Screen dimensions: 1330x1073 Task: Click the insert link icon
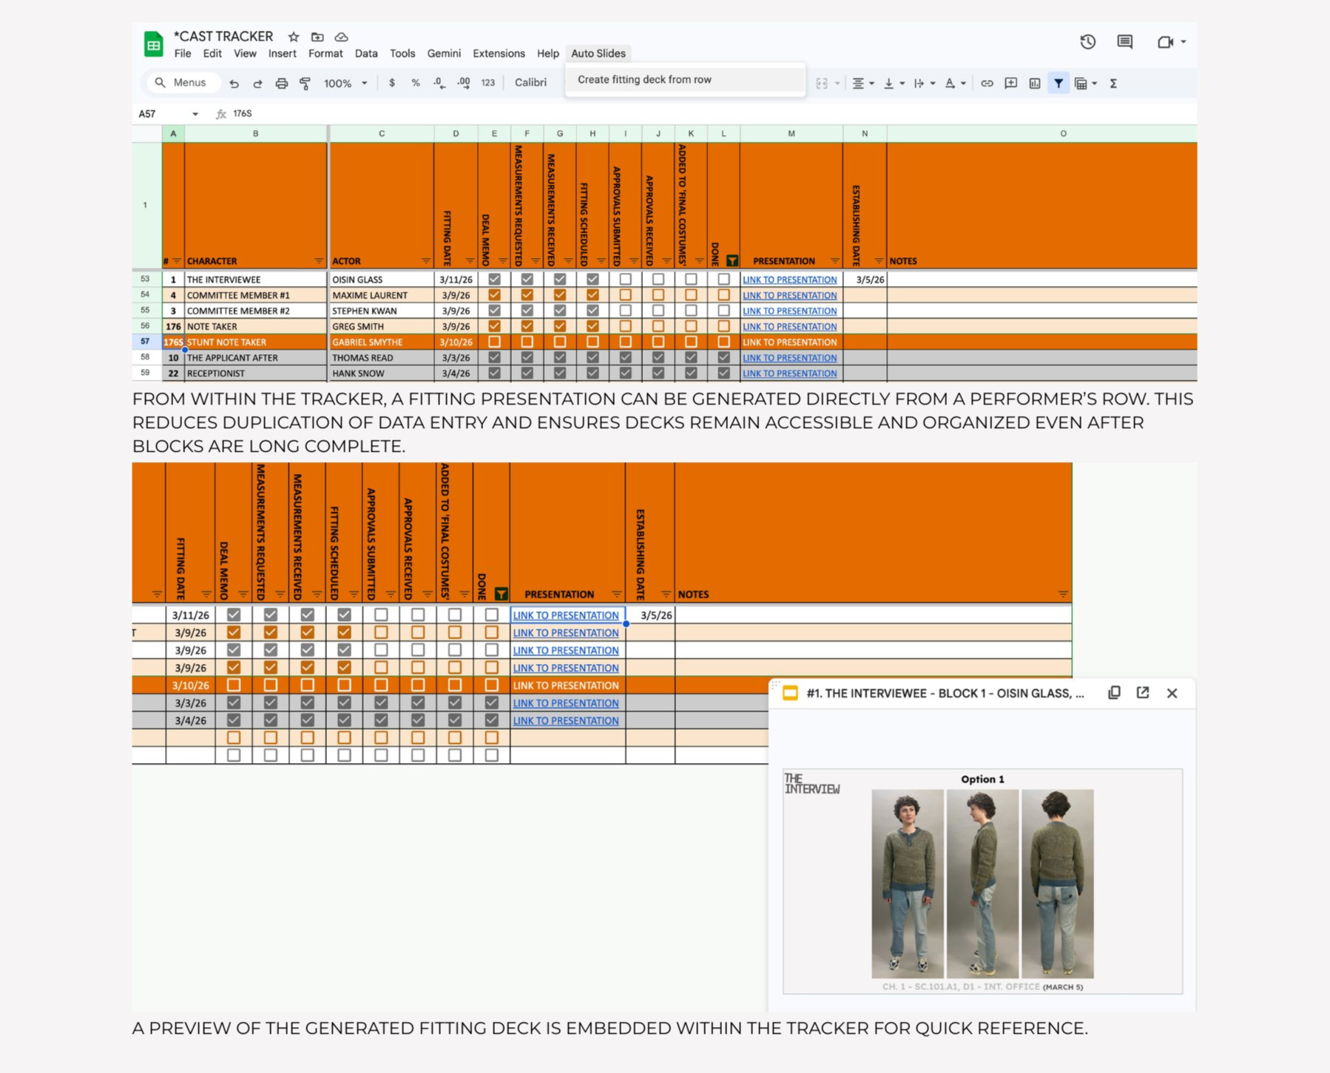tap(987, 84)
